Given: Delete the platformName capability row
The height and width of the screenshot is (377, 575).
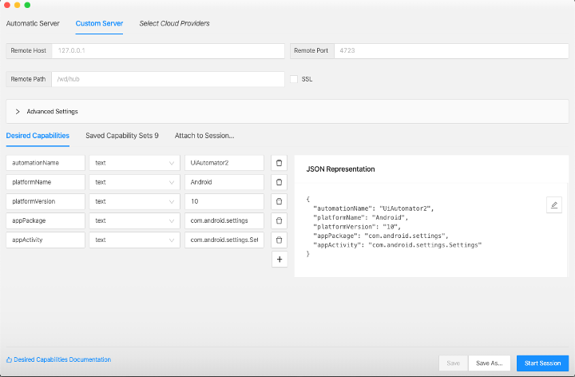Looking at the screenshot, I should (x=279, y=182).
